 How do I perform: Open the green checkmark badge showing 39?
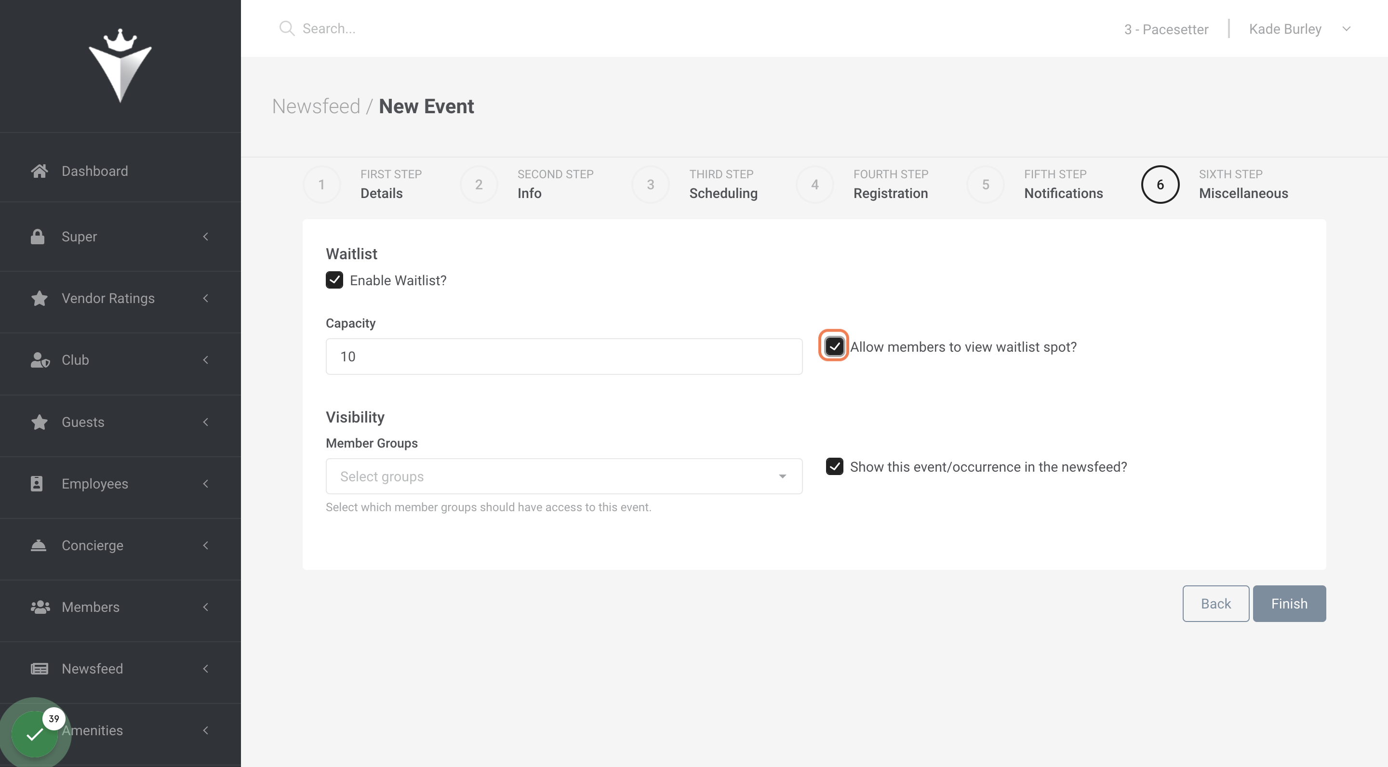point(35,733)
